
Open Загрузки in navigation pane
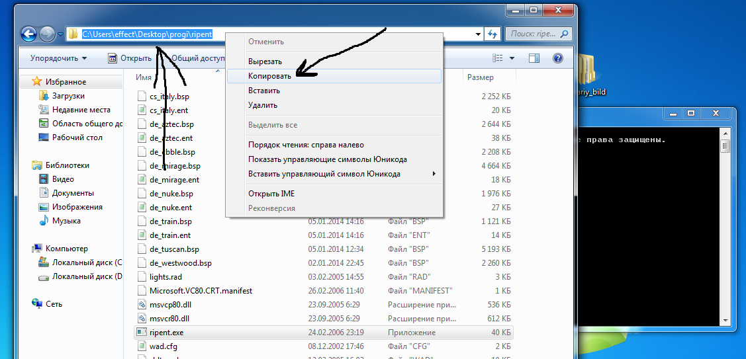pos(62,96)
